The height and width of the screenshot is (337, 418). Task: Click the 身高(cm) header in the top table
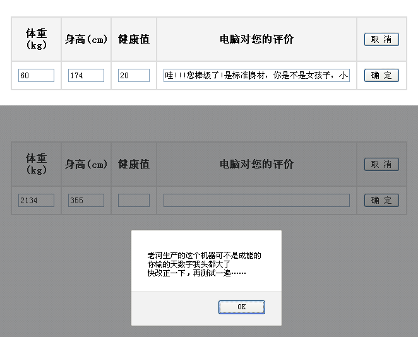pyautogui.click(x=86, y=39)
